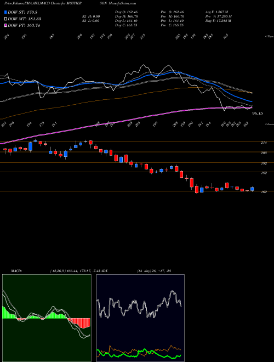Click the 'Day C: 163.73' value

coord(126,25)
